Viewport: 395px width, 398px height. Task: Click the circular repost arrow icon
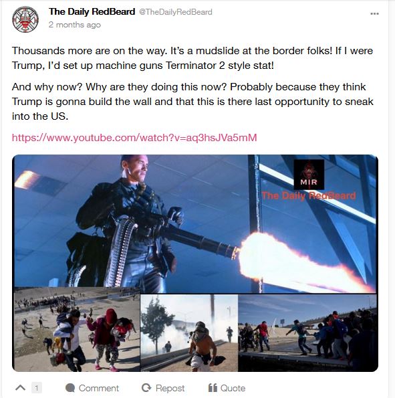(146, 388)
